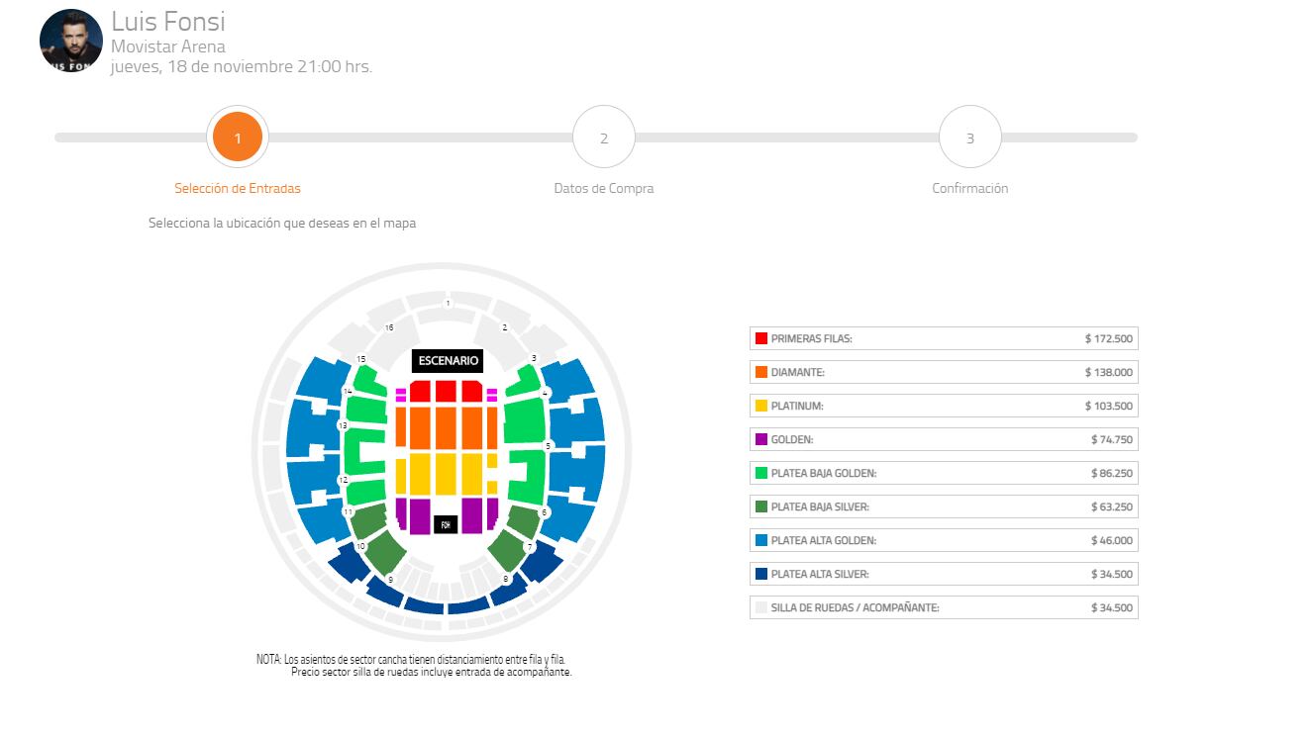1315x736 pixels.
Task: Click the FOH box on the map
Action: [x=446, y=524]
